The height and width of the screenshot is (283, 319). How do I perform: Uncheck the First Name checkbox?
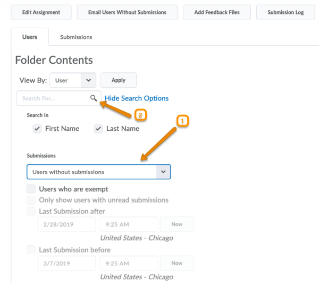click(x=37, y=129)
